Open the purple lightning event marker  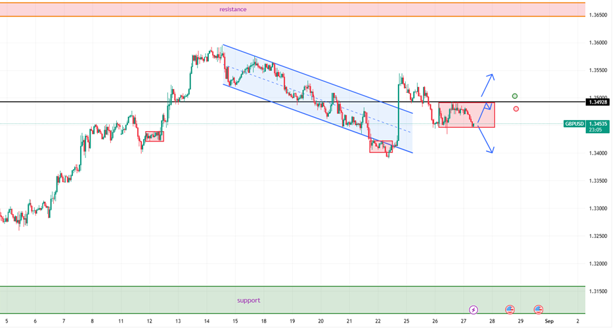pos(473,310)
